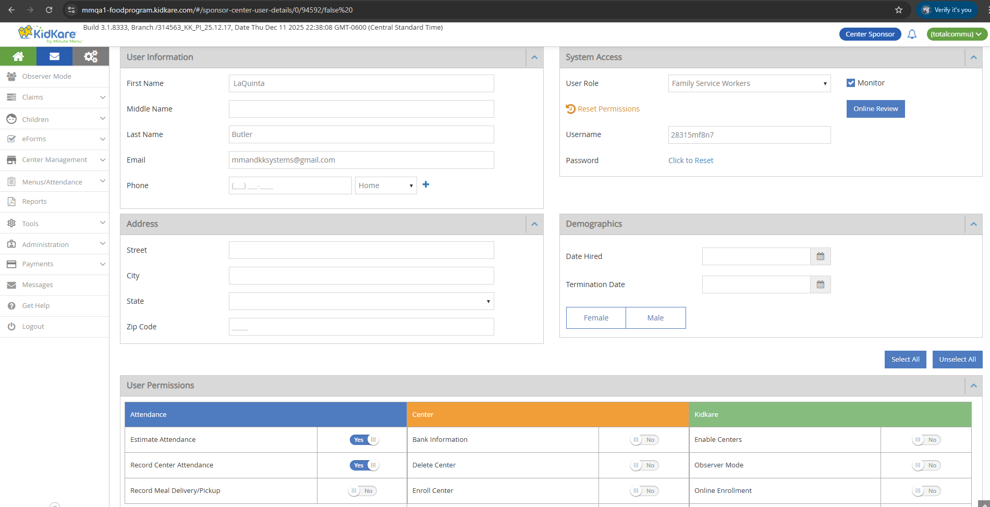Click the Online Review button

click(875, 109)
